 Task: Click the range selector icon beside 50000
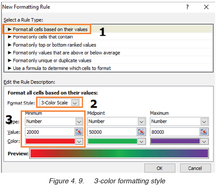[141, 132]
